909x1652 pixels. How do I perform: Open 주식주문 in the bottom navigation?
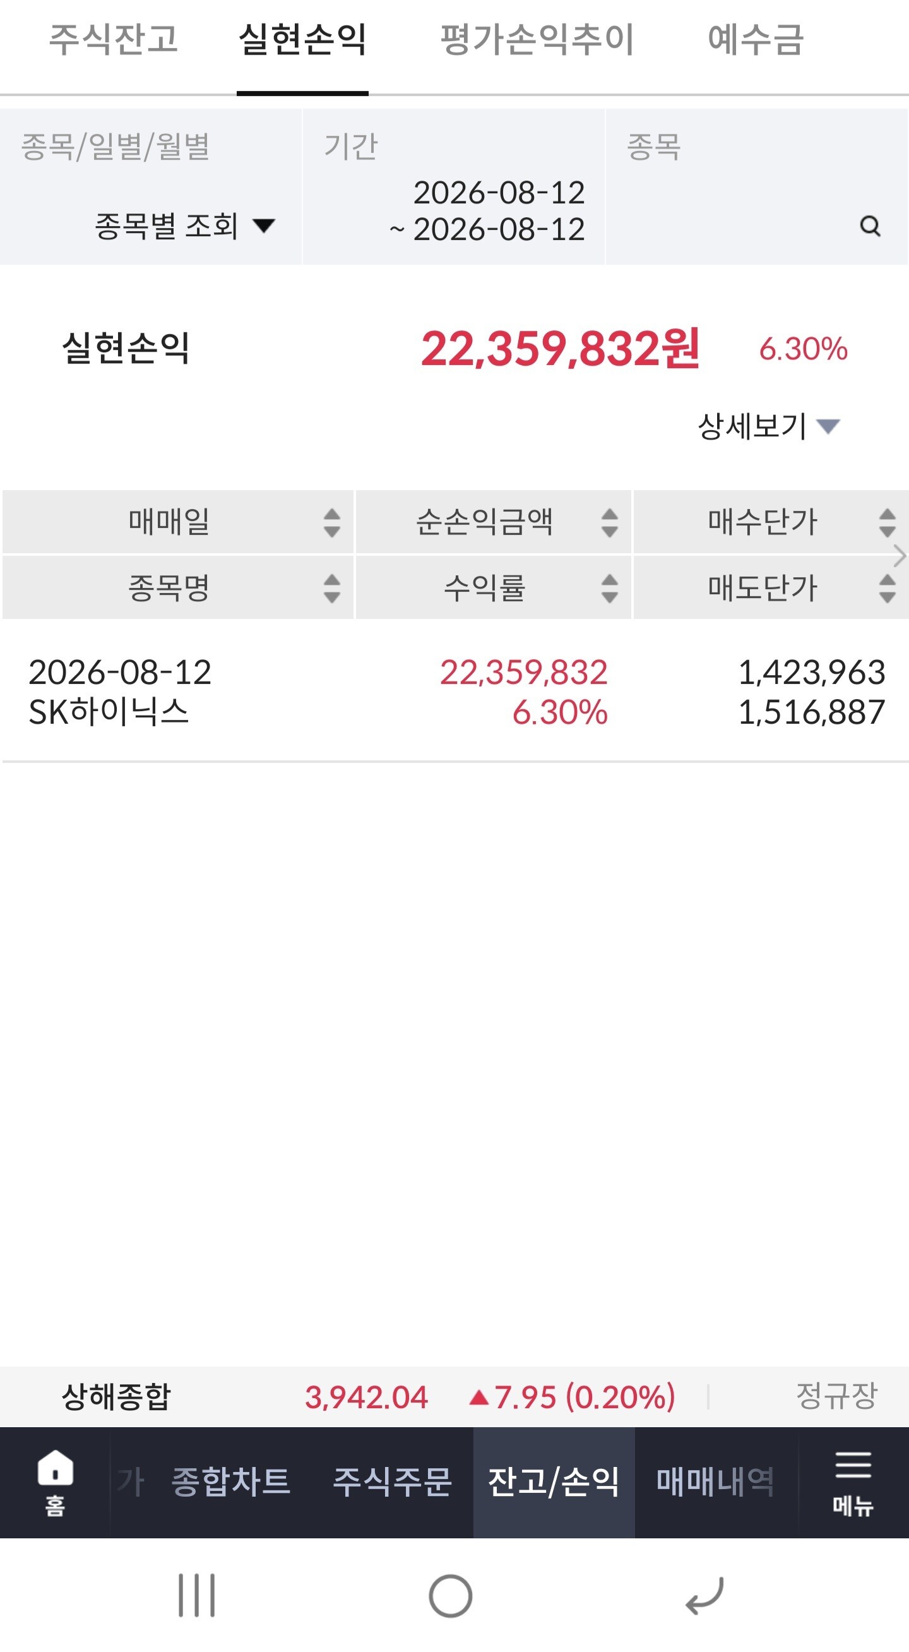(x=392, y=1482)
